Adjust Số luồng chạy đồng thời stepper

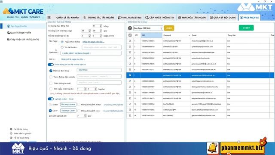pyautogui.click(x=101, y=26)
